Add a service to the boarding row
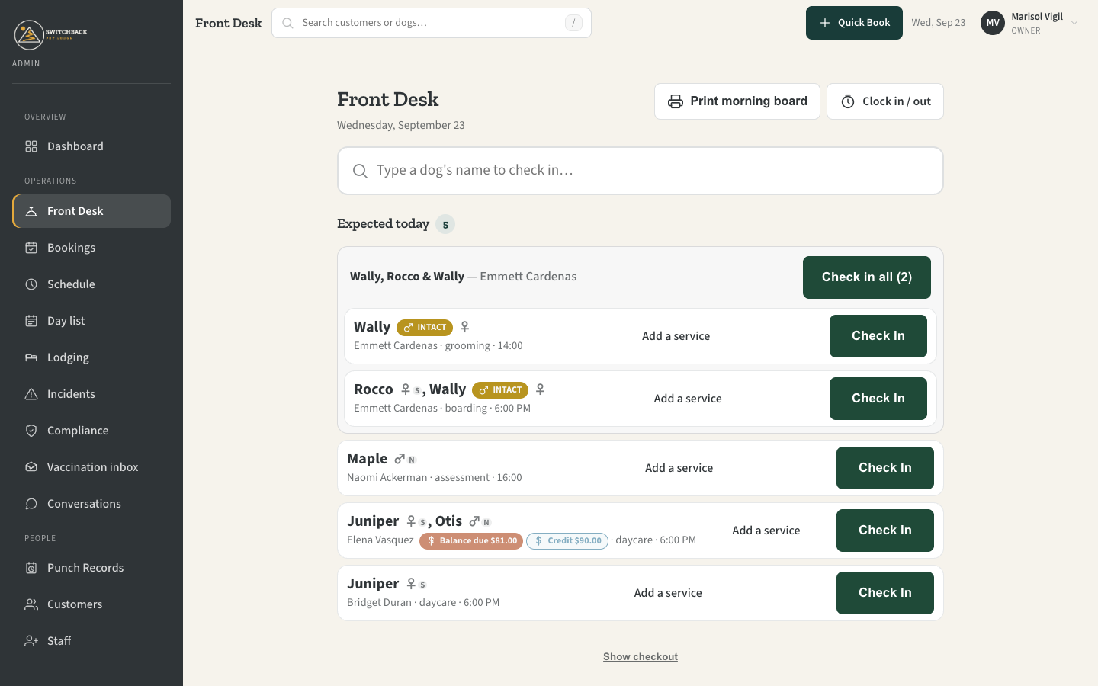This screenshot has width=1098, height=686. [x=688, y=399]
